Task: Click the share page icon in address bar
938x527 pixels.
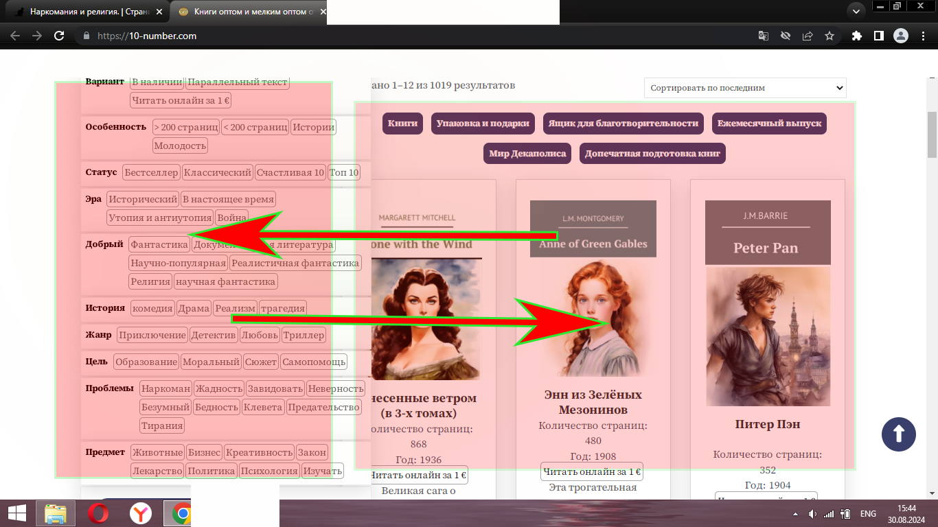Action: tap(808, 36)
